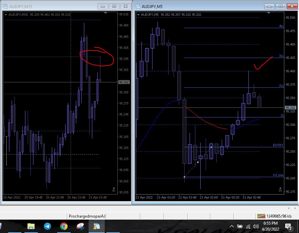Open File Explorer from the taskbar

pos(31,226)
